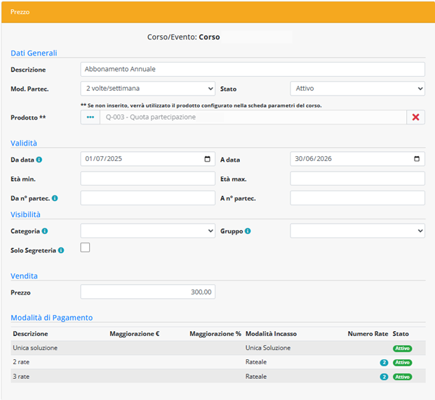Open calendar picker in A data field
This screenshot has width=435, height=400.
[417, 159]
